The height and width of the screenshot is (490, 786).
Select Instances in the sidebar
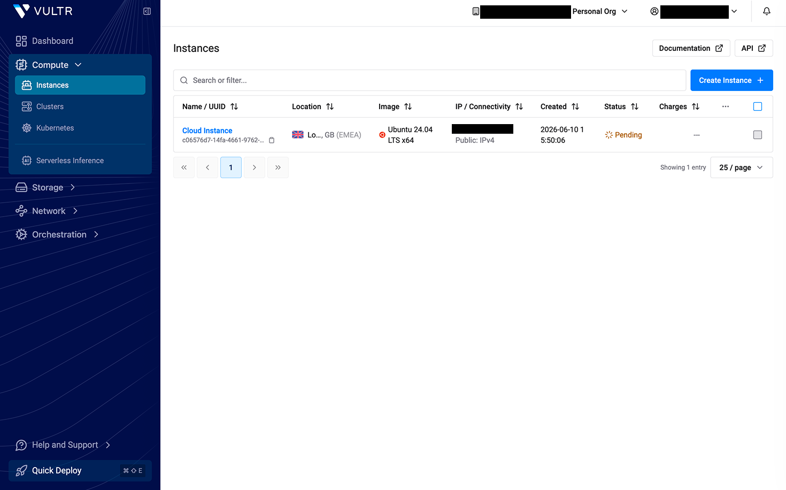point(80,85)
